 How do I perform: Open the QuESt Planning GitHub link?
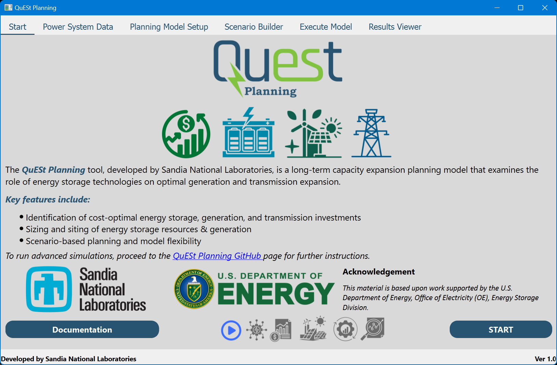click(218, 256)
